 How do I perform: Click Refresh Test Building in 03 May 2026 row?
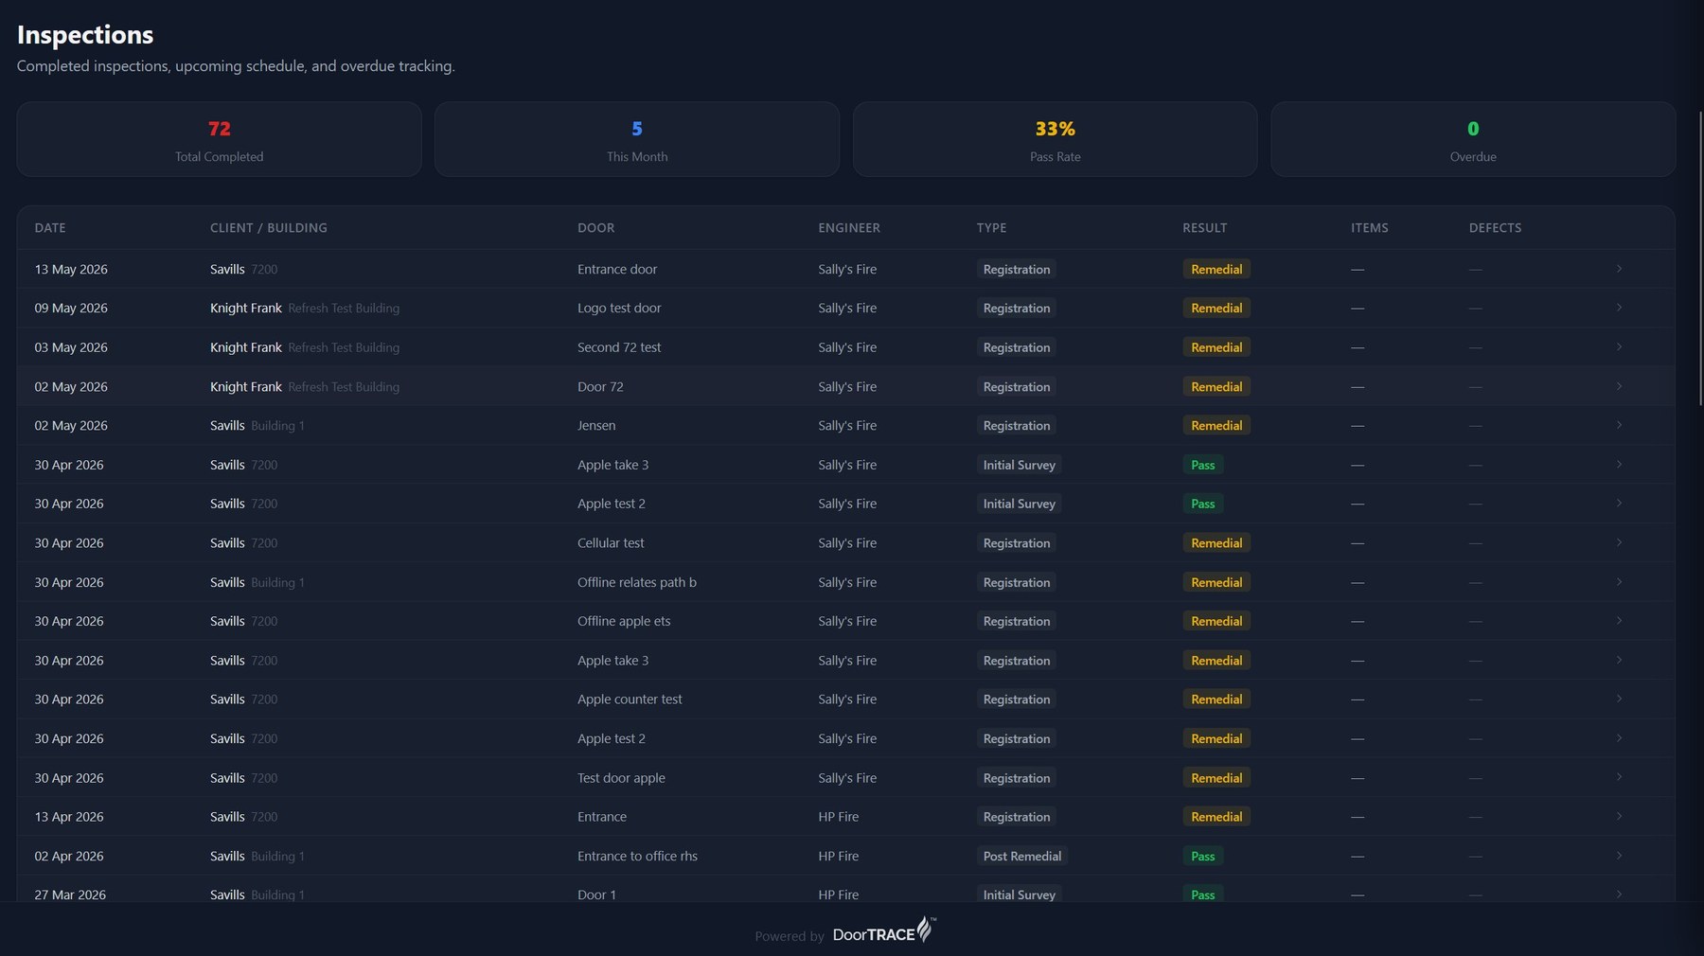344,347
